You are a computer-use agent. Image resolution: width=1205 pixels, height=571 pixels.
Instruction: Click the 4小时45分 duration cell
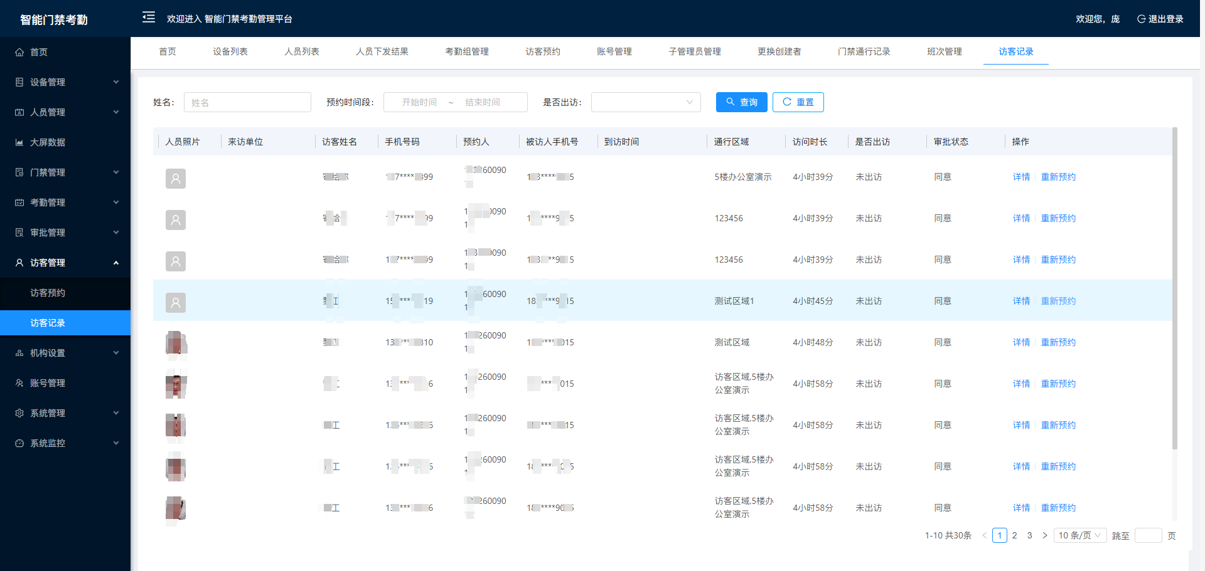(x=813, y=301)
